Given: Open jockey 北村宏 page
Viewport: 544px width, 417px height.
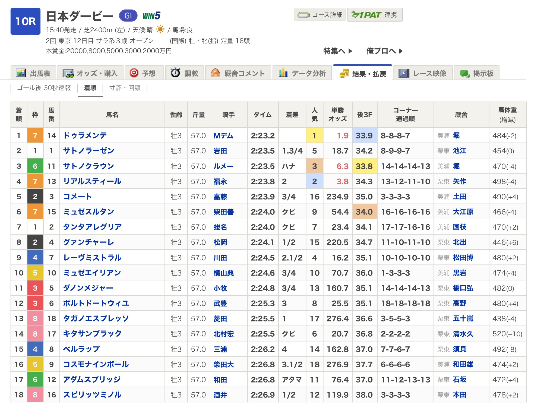Looking at the screenshot, I should 223,333.
